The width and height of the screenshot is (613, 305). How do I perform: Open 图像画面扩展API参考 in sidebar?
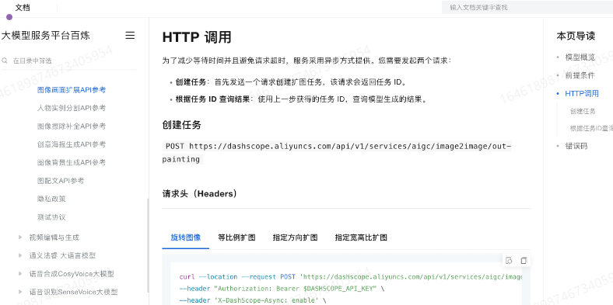tap(72, 90)
